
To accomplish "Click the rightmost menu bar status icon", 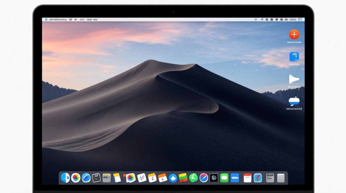I will (x=300, y=19).
